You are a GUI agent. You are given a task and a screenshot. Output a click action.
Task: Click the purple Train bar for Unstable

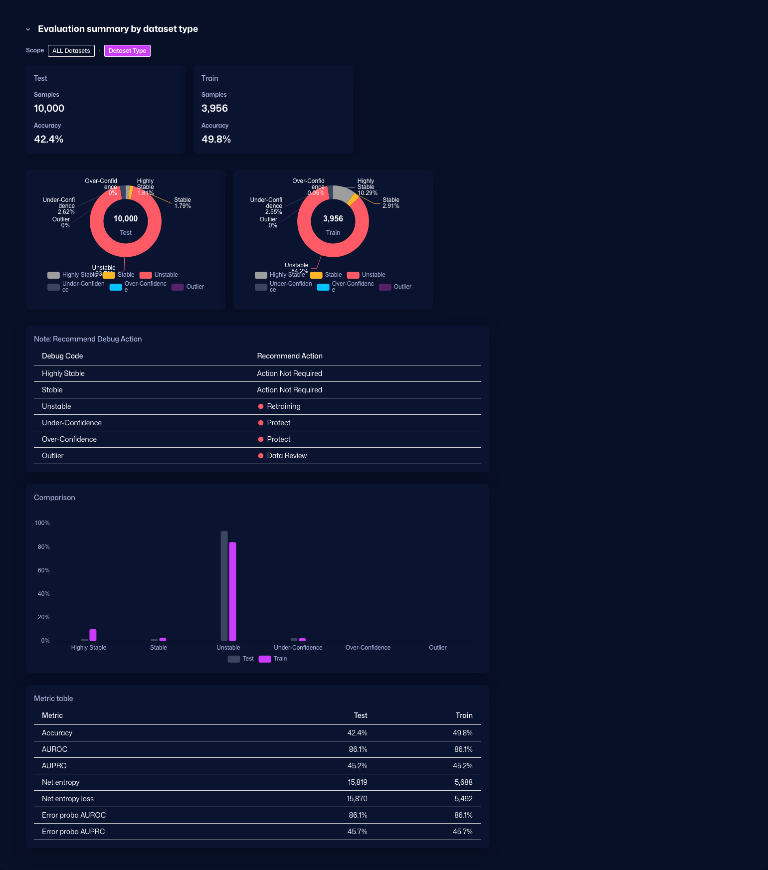(x=232, y=591)
